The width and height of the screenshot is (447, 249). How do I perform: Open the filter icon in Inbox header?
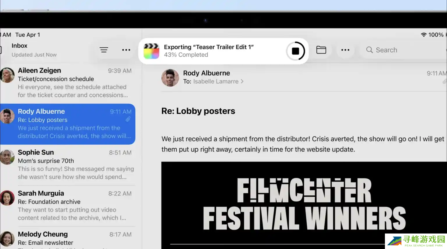coord(104,50)
